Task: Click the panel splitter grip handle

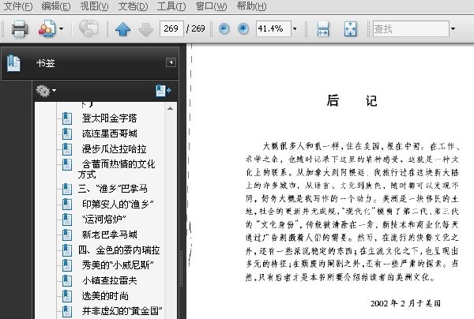Action: [x=182, y=268]
